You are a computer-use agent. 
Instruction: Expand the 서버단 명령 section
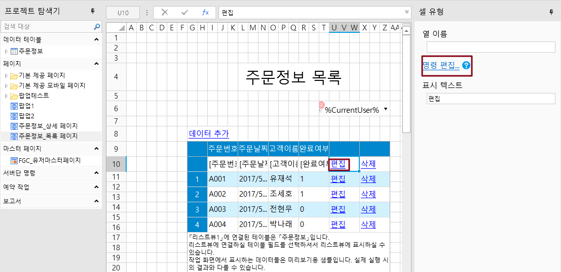pyautogui.click(x=96, y=173)
